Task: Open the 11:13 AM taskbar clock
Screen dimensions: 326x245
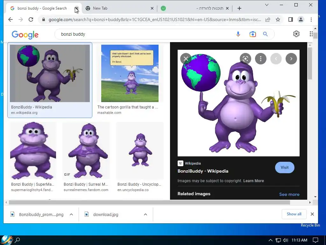Action: 299,240
